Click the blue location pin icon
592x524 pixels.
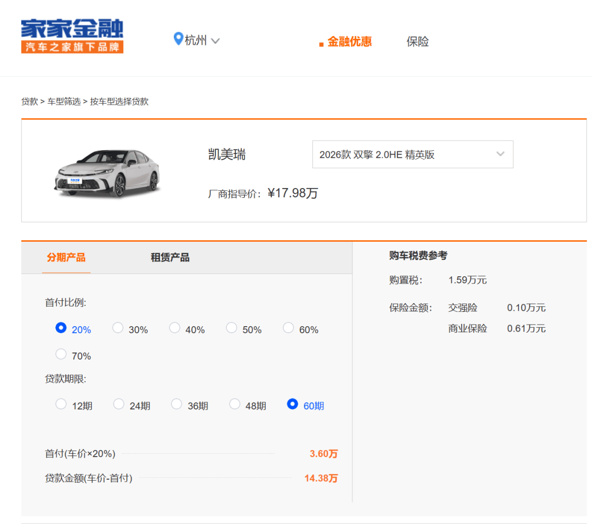pos(178,39)
